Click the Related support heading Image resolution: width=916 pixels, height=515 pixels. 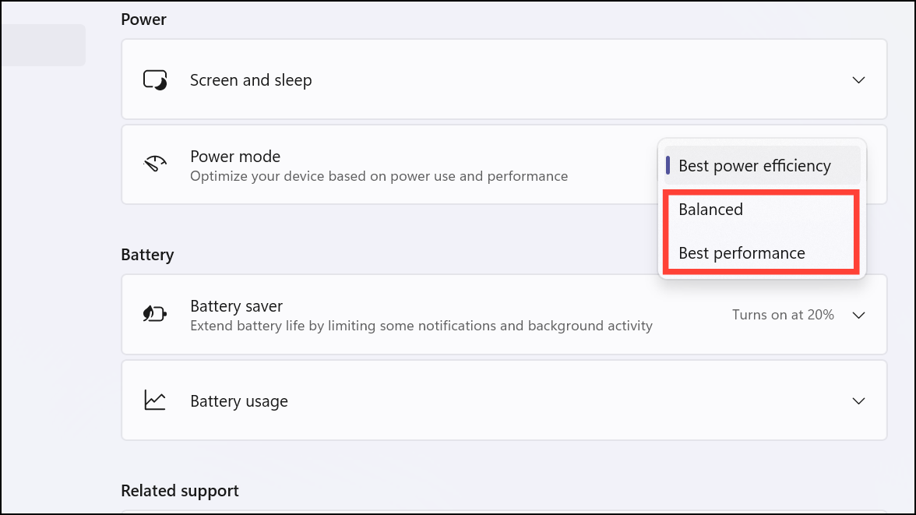pyautogui.click(x=179, y=491)
